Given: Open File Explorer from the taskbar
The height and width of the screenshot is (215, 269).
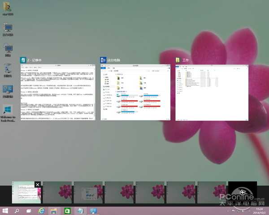Looking at the screenshot, I should (54, 211).
